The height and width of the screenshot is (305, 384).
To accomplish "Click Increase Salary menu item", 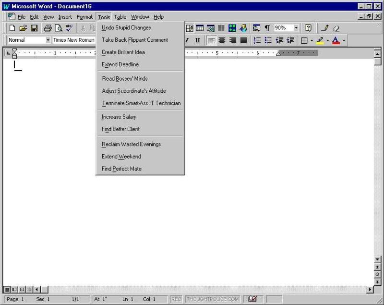I will click(x=119, y=117).
